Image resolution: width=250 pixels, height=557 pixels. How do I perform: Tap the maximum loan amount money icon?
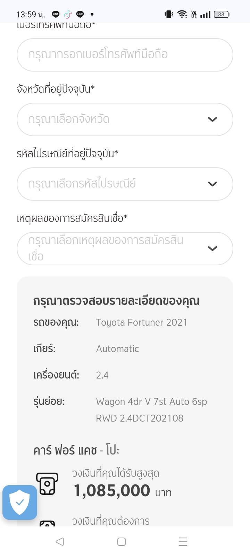(x=47, y=483)
